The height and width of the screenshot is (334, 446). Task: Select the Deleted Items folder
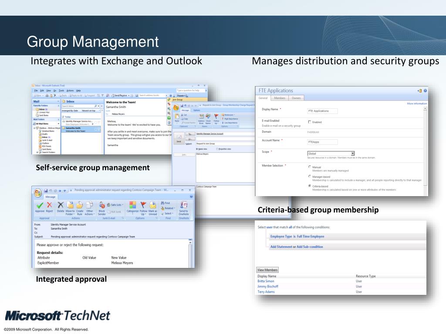(x=47, y=131)
